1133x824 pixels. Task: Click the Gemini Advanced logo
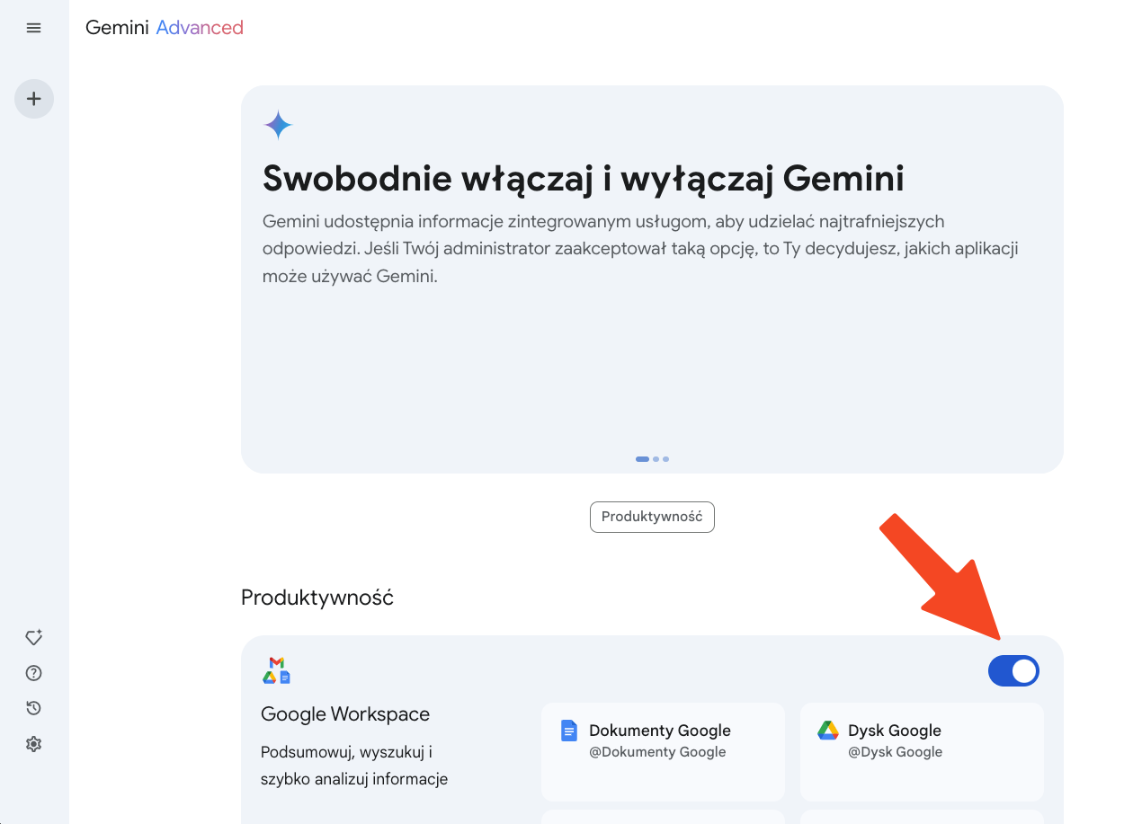[x=165, y=28]
